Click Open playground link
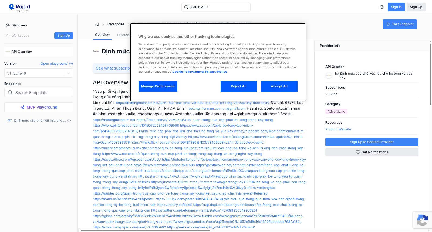 point(57,64)
